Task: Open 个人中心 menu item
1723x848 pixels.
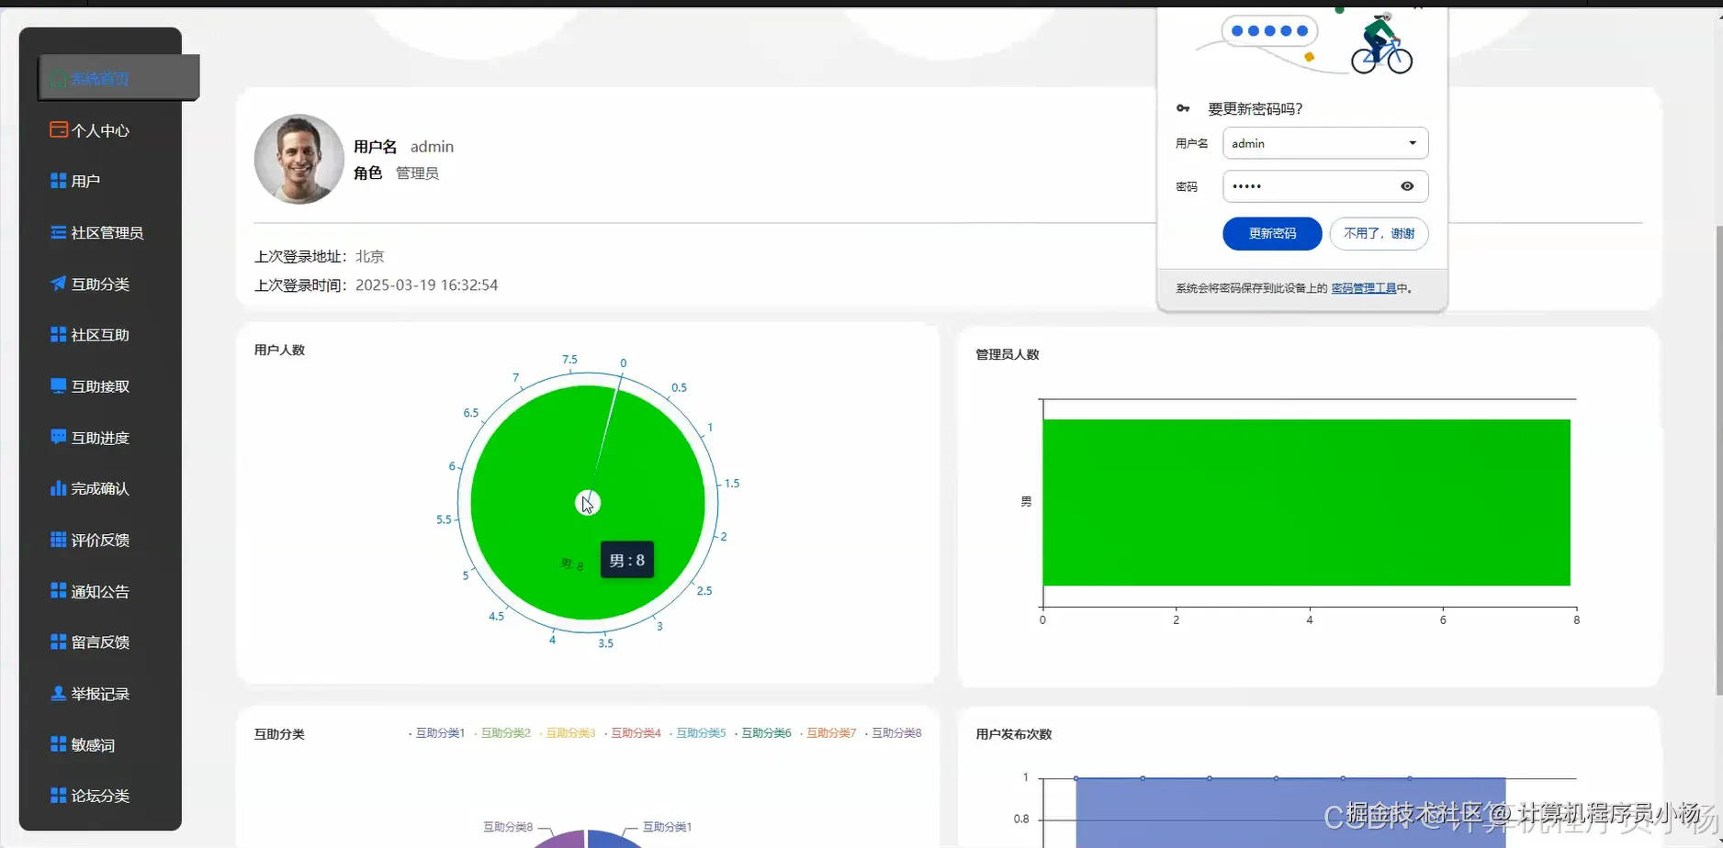Action: point(101,130)
